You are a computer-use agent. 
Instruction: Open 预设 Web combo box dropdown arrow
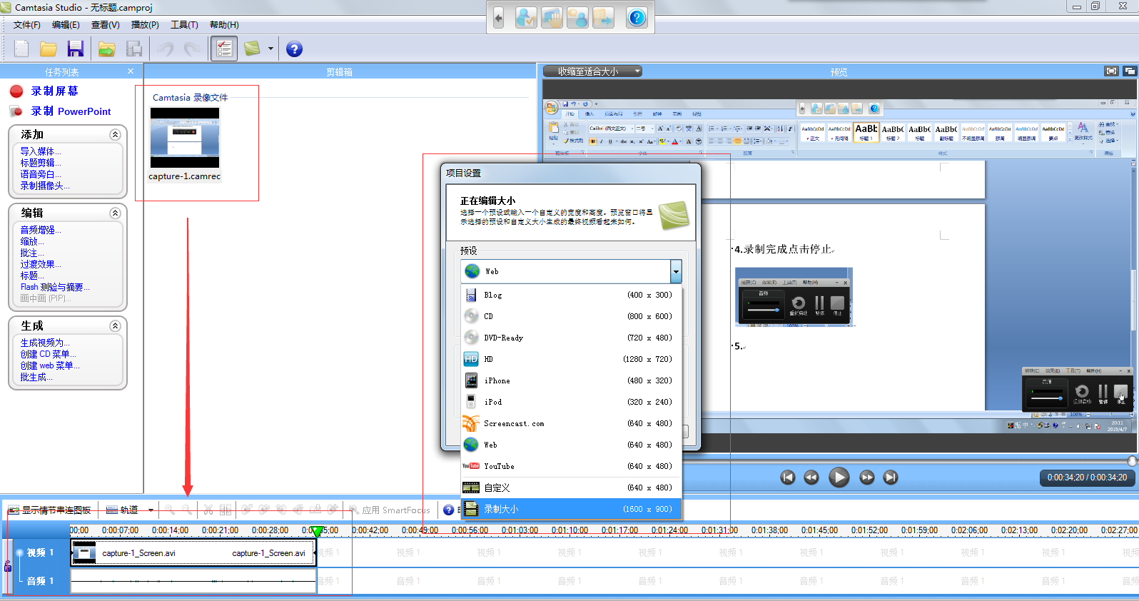pos(676,271)
